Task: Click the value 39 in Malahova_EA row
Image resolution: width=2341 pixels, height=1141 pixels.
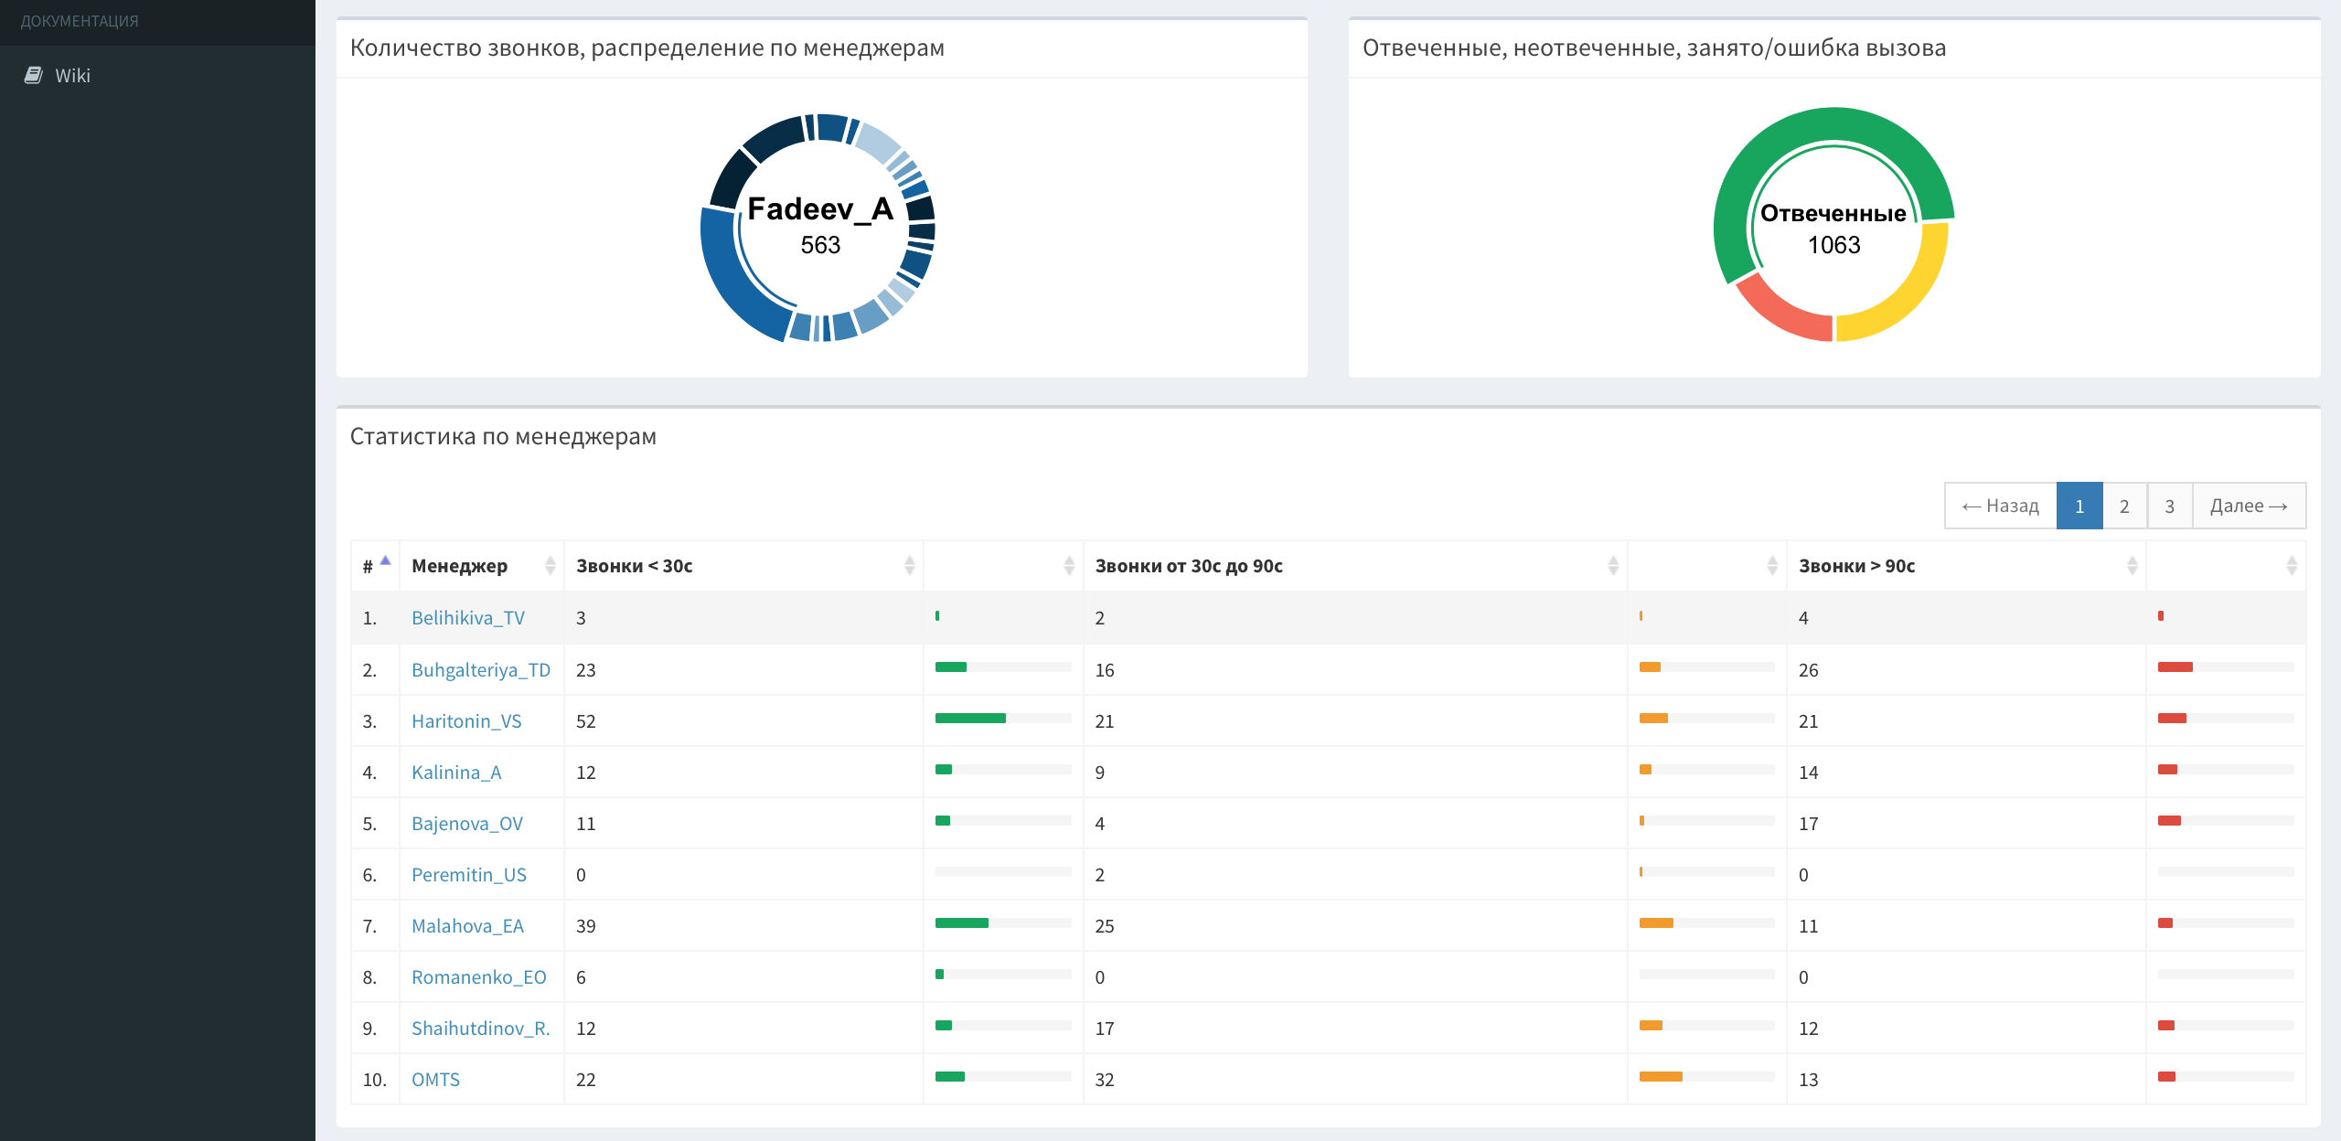Action: 585,926
